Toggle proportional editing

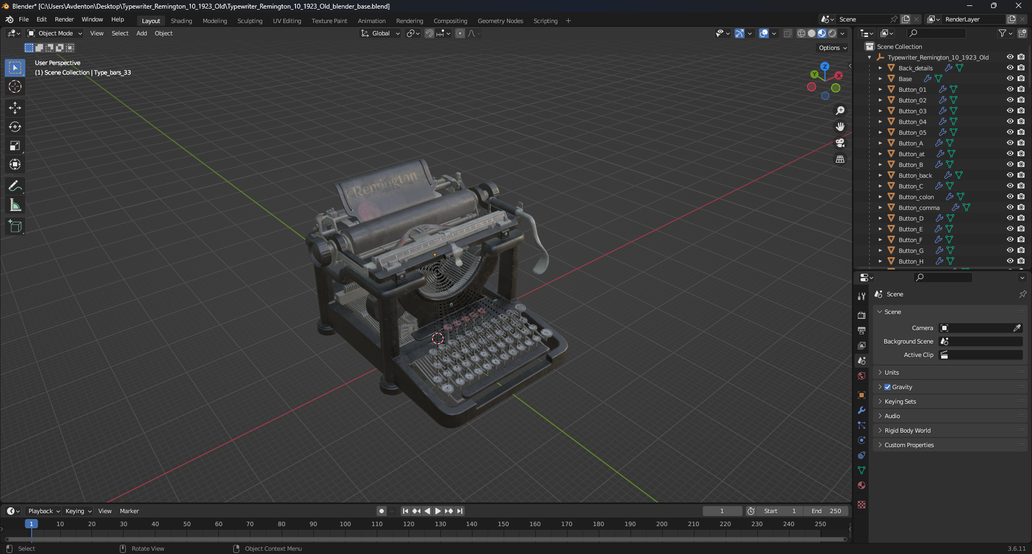(460, 33)
